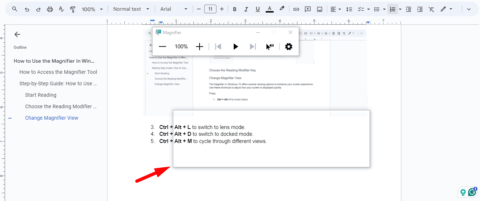Toggle Bold formatting
This screenshot has height=201, width=480.
[234, 9]
